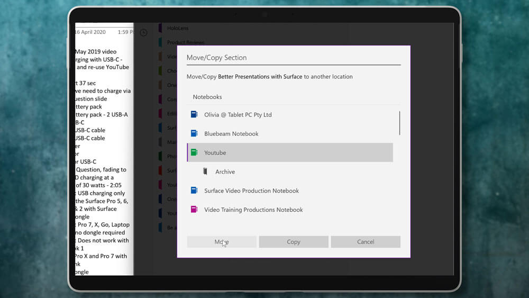The image size is (529, 298).
Task: Choose Bluebeam Notebook as destination
Action: tap(231, 134)
